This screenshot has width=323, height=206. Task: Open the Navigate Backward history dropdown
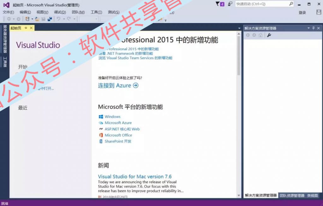(x=14, y=19)
